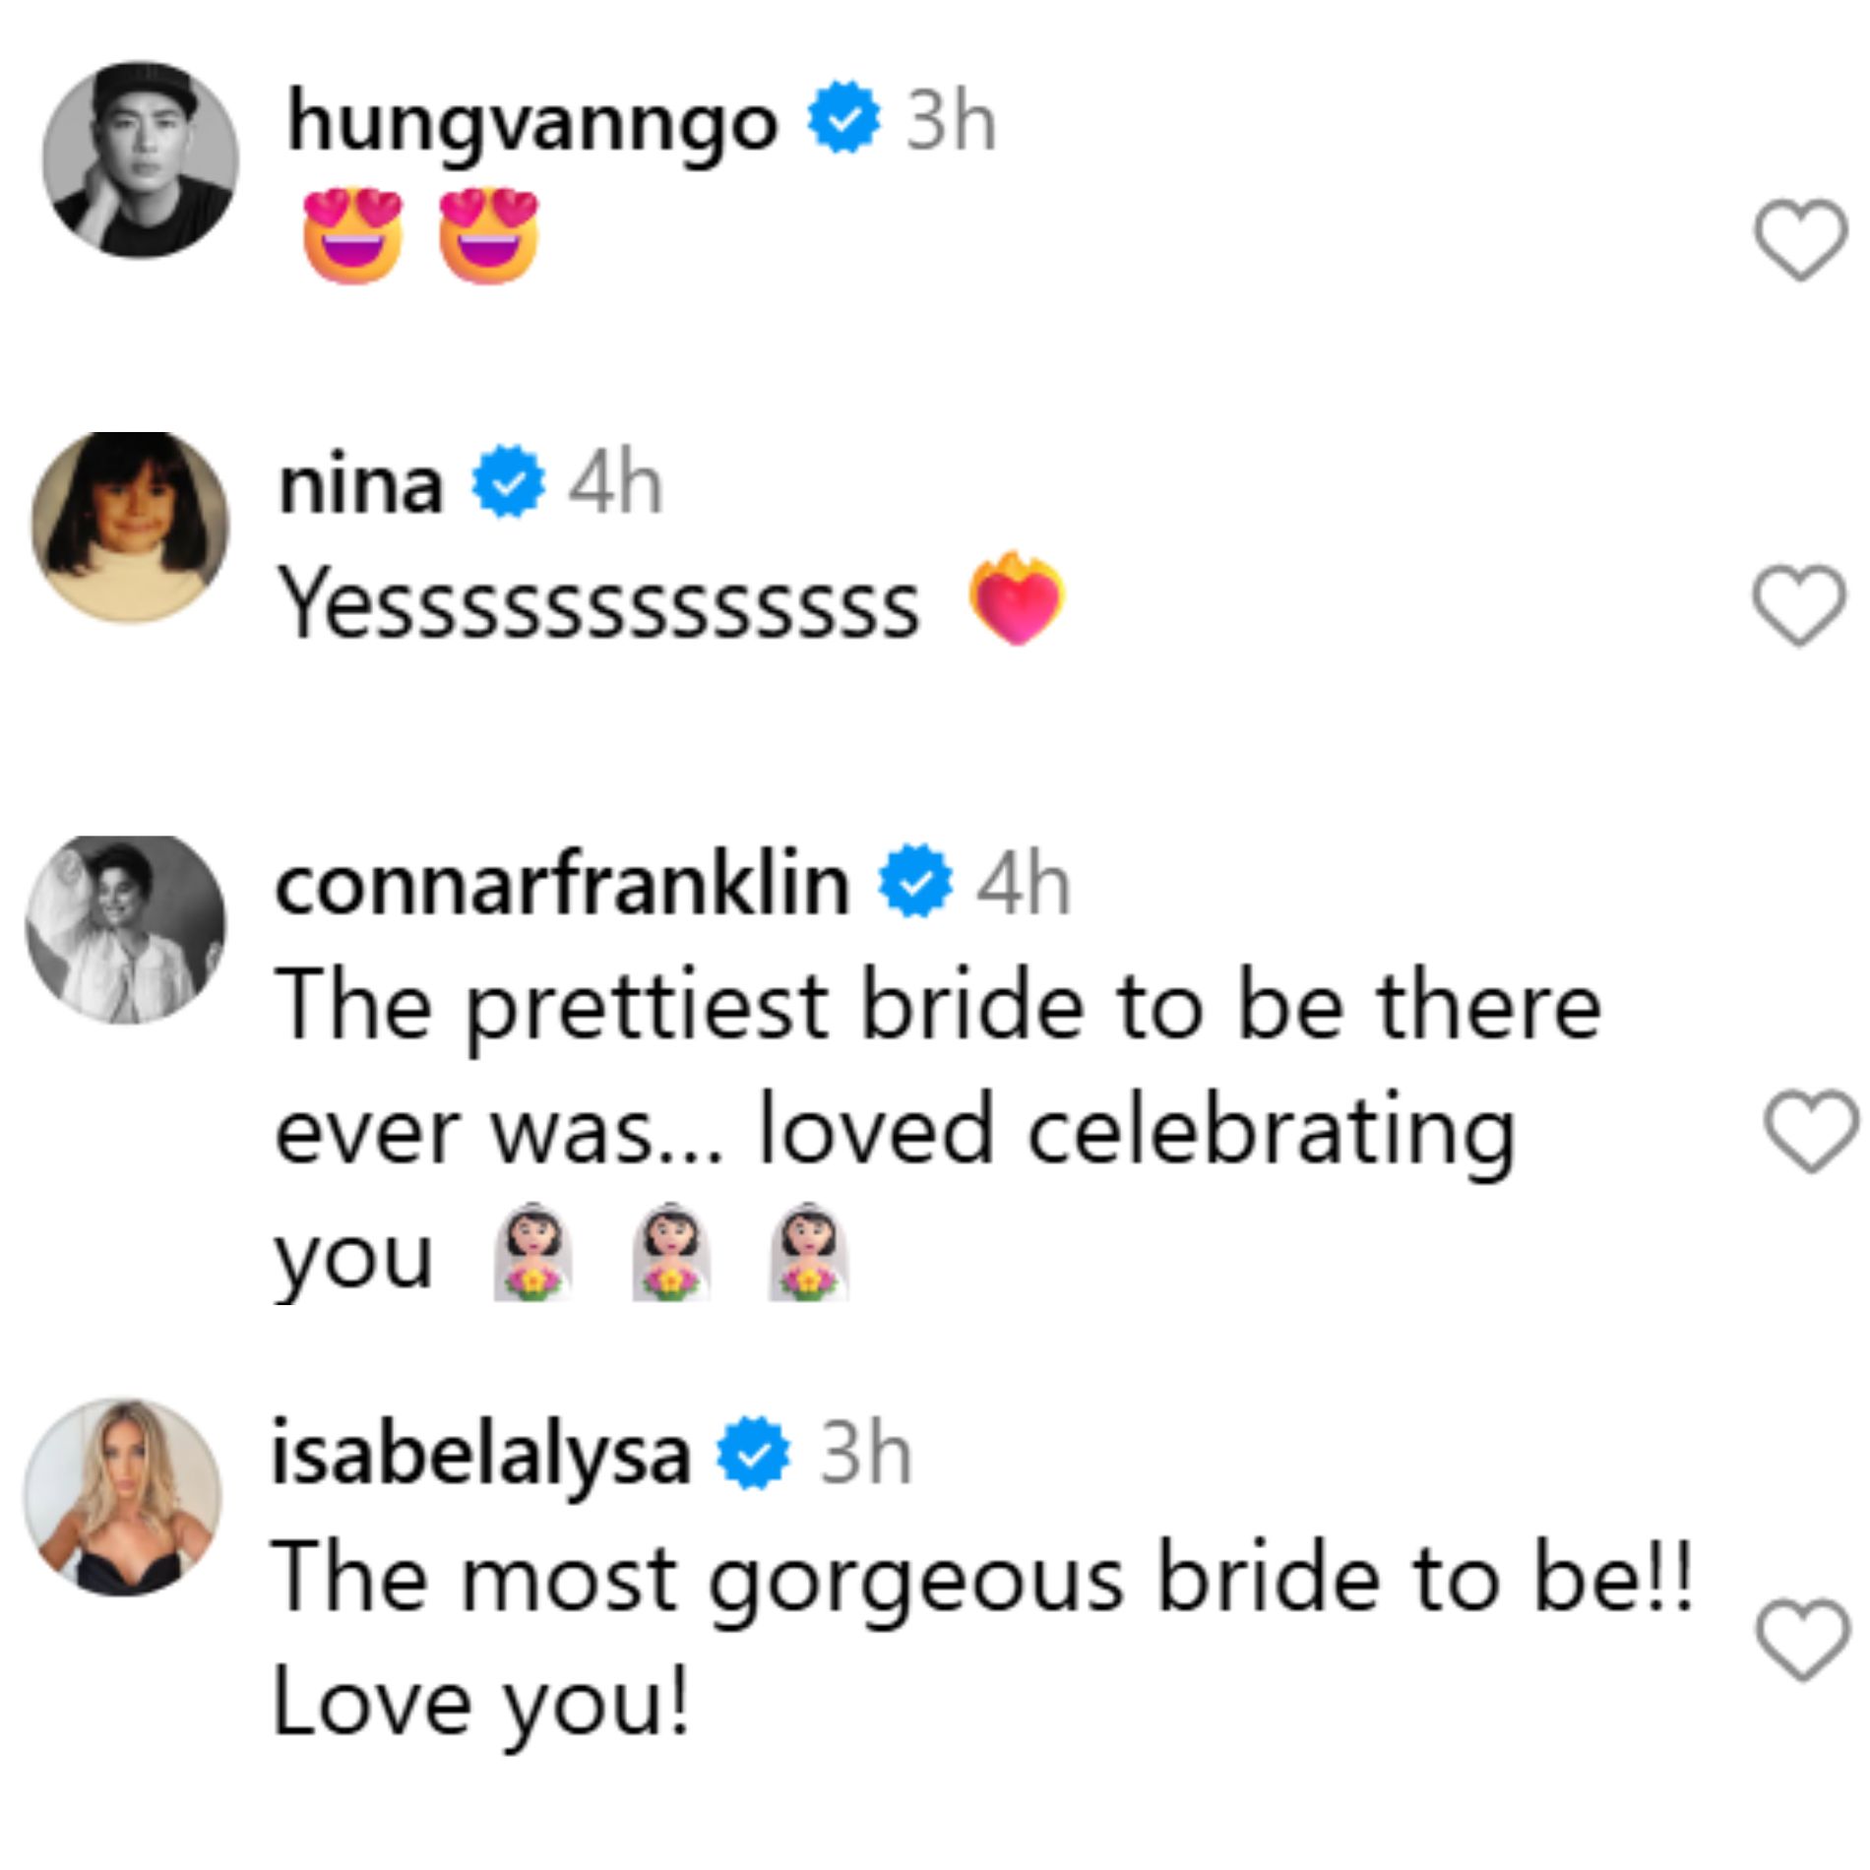This screenshot has height=1870, width=1870.
Task: Open hungvanngo's profile picture
Action: (x=141, y=160)
